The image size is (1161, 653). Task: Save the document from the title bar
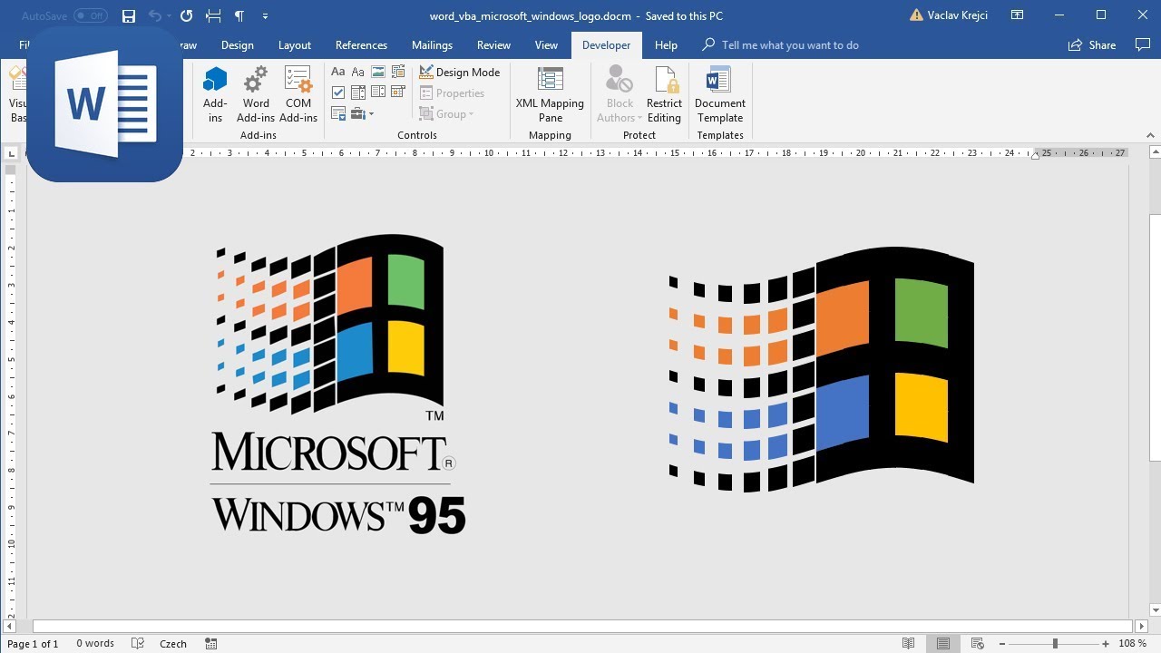point(129,15)
